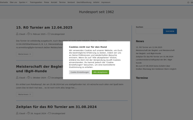This screenshot has width=193, height=120.
Task: Click the folder icon of the 1. Oktober post
Action: 49,77
